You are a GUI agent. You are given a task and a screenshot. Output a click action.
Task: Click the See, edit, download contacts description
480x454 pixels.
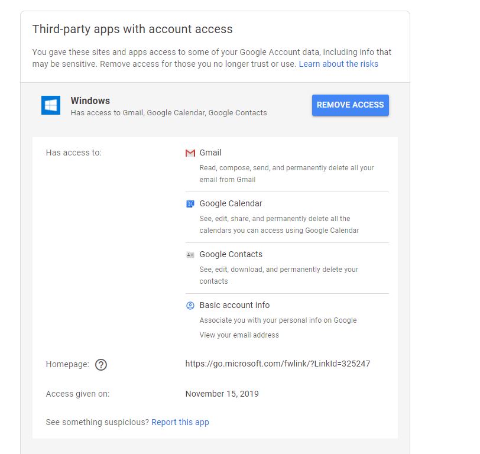click(x=278, y=275)
